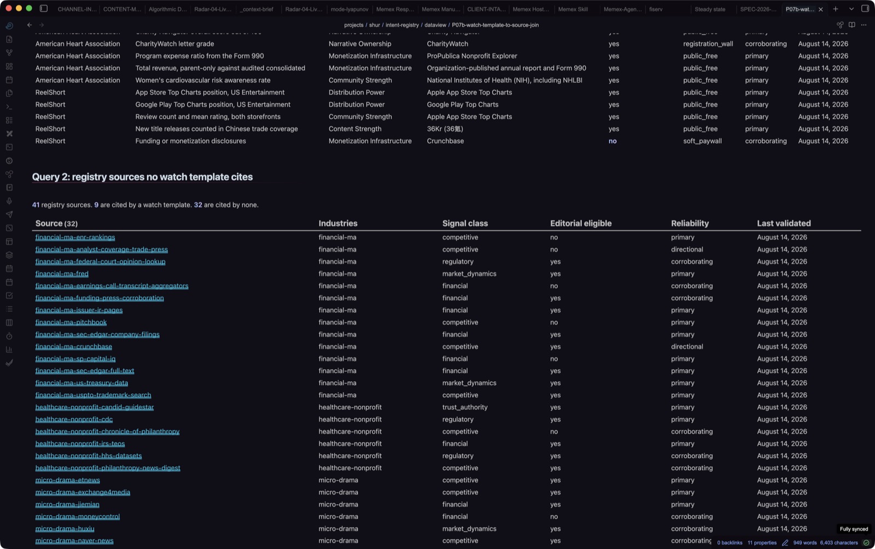Click the three-column kanban icon
The height and width of the screenshot is (549, 875).
pyautogui.click(x=9, y=323)
